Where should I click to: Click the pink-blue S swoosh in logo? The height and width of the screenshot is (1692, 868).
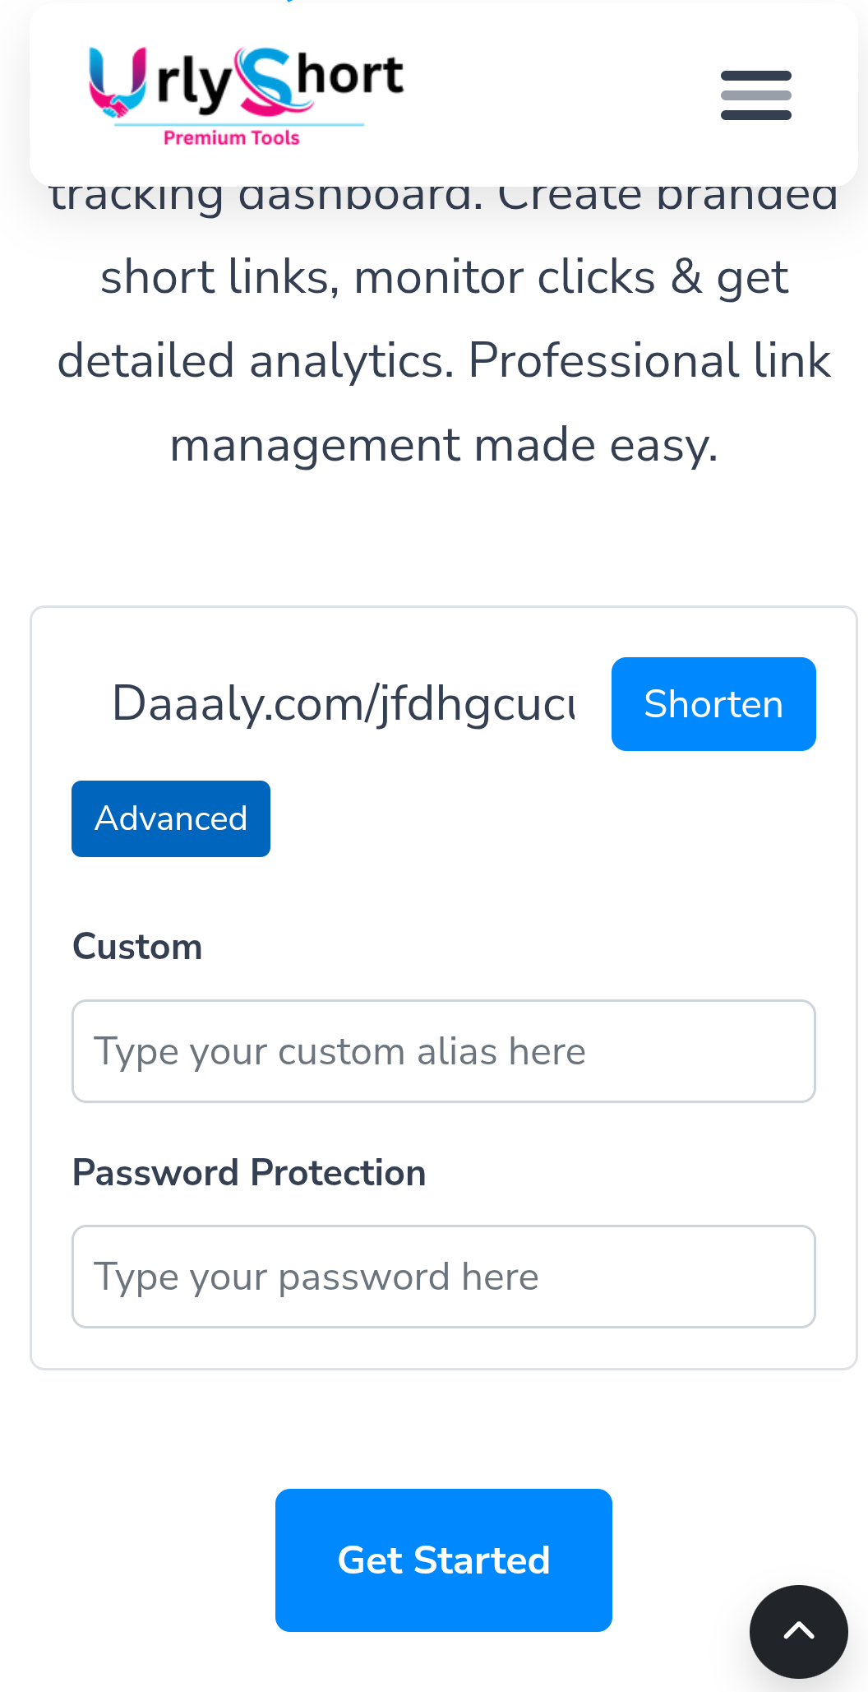(265, 81)
